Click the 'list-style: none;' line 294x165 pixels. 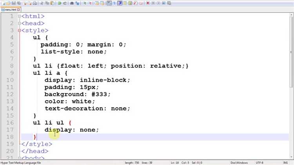[x=74, y=52]
